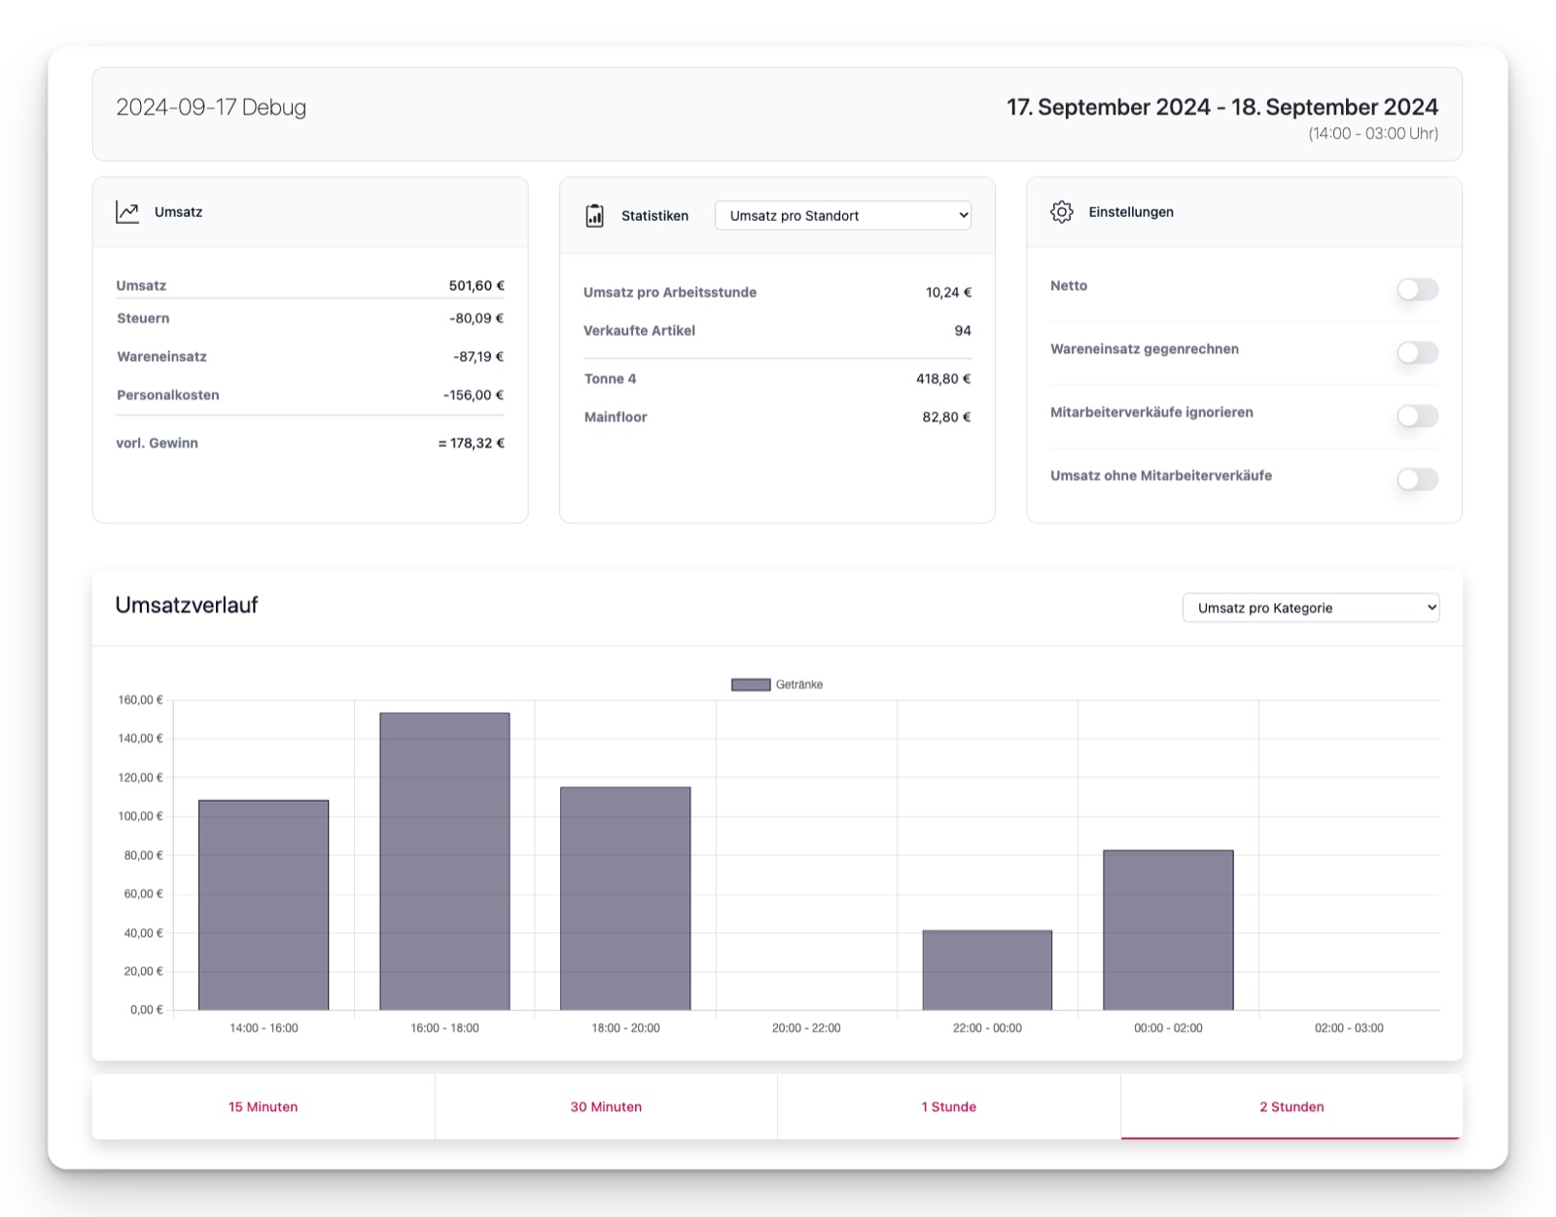
Task: Click the Steuern -80,09 € value
Action: click(x=477, y=318)
